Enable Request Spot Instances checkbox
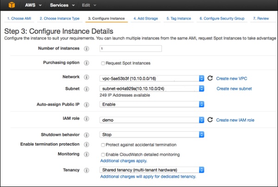 point(103,63)
